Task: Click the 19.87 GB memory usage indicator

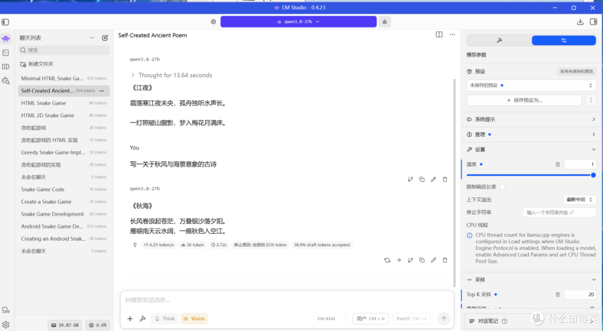Action: click(x=65, y=325)
